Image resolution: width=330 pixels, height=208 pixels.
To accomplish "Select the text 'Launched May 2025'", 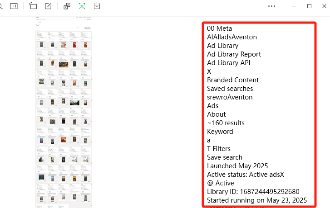I will coord(237,166).
